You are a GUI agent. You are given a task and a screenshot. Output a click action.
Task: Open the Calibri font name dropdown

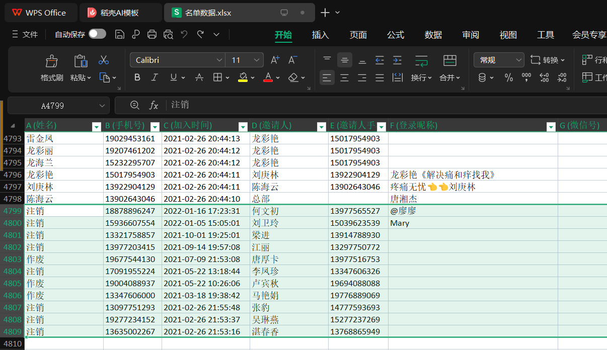219,60
